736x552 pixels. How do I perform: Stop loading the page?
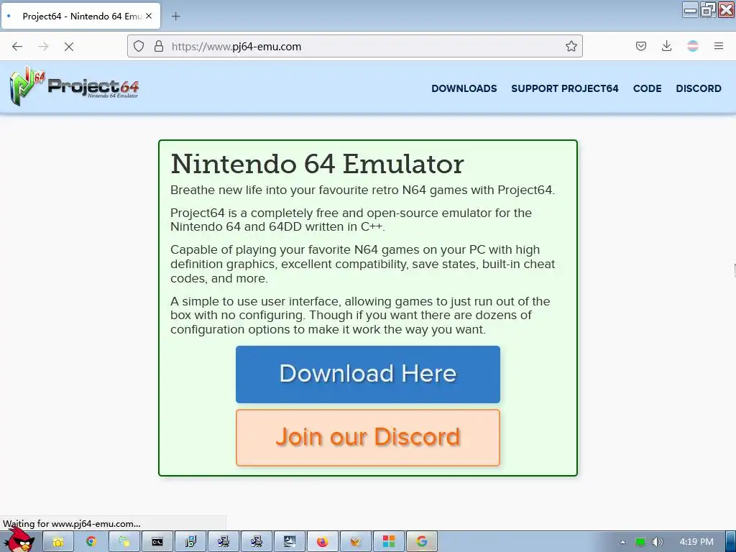(x=68, y=47)
